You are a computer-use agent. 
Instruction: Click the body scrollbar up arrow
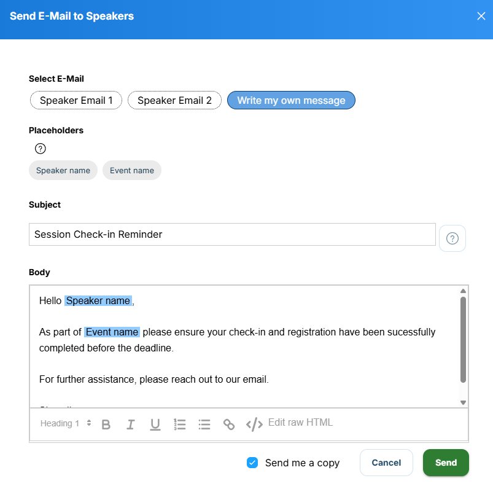click(x=463, y=291)
